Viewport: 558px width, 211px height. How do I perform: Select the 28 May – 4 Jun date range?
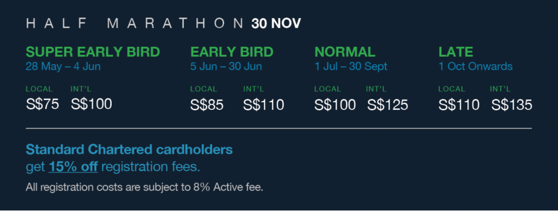[63, 66]
